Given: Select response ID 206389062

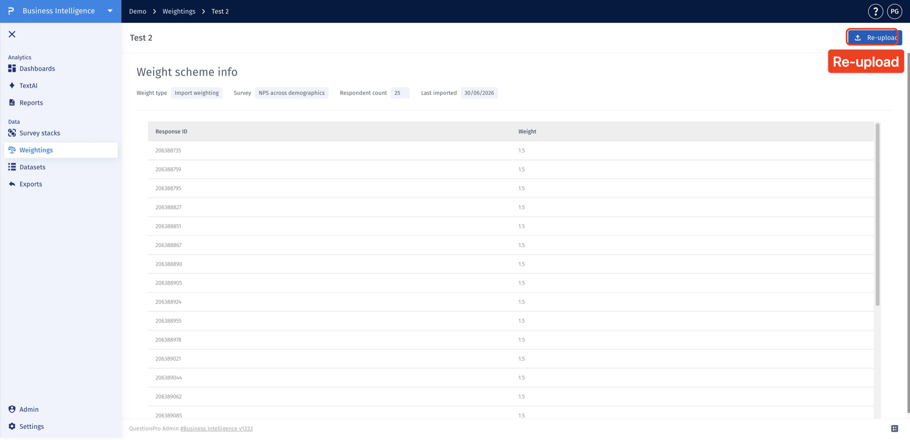Looking at the screenshot, I should (x=168, y=397).
